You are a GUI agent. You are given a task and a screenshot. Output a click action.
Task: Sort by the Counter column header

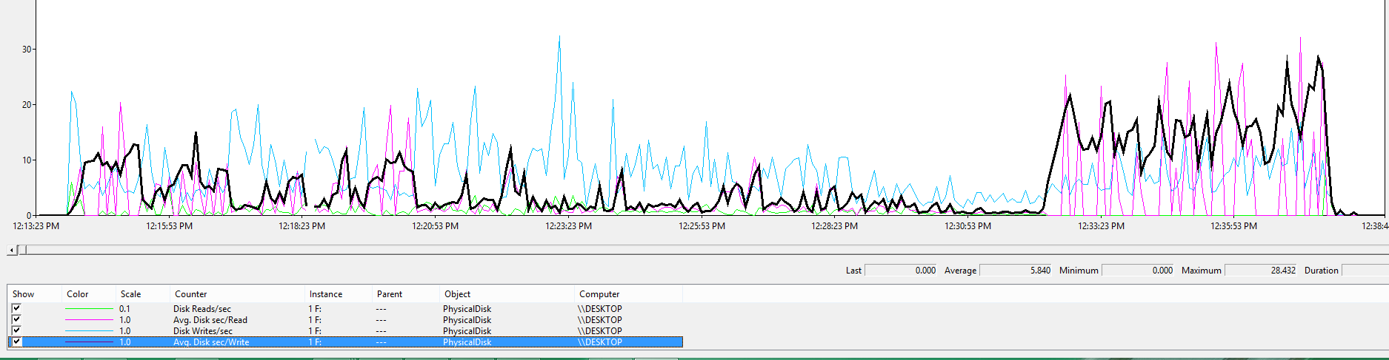pyautogui.click(x=191, y=294)
